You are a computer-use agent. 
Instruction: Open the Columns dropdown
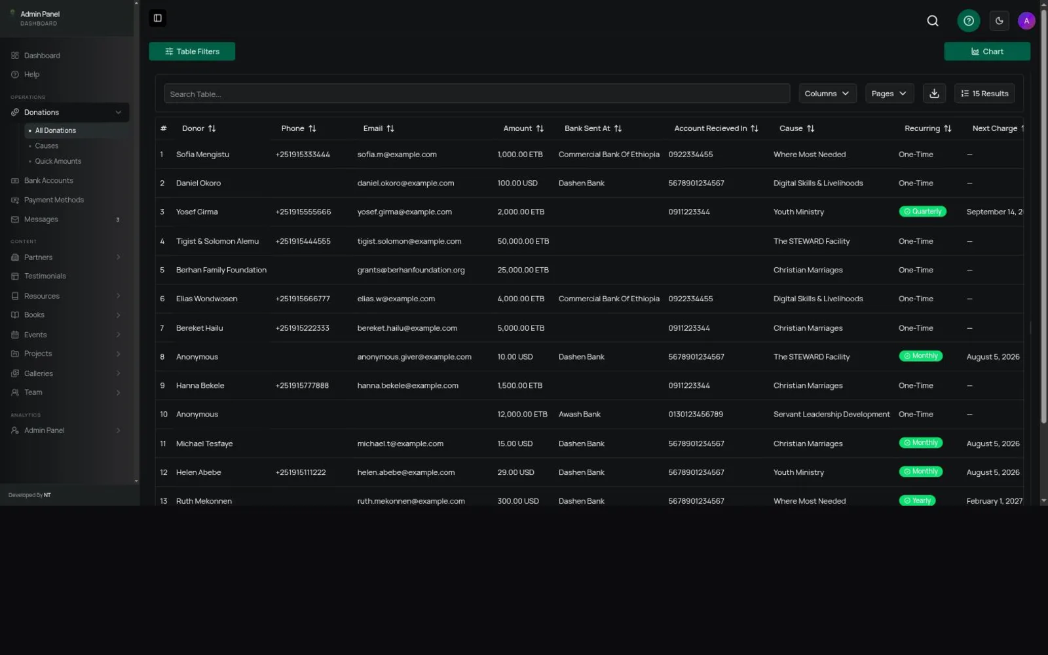[x=828, y=94]
